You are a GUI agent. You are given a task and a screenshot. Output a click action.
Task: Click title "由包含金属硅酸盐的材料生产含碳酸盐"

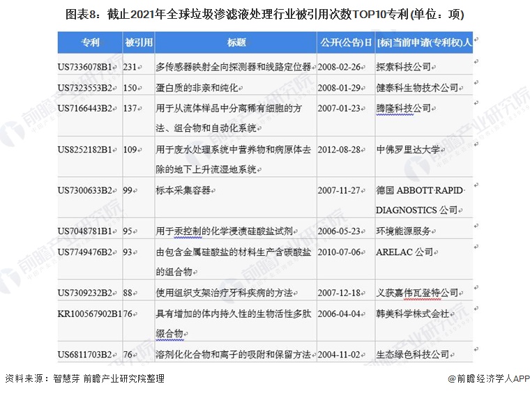point(233,262)
